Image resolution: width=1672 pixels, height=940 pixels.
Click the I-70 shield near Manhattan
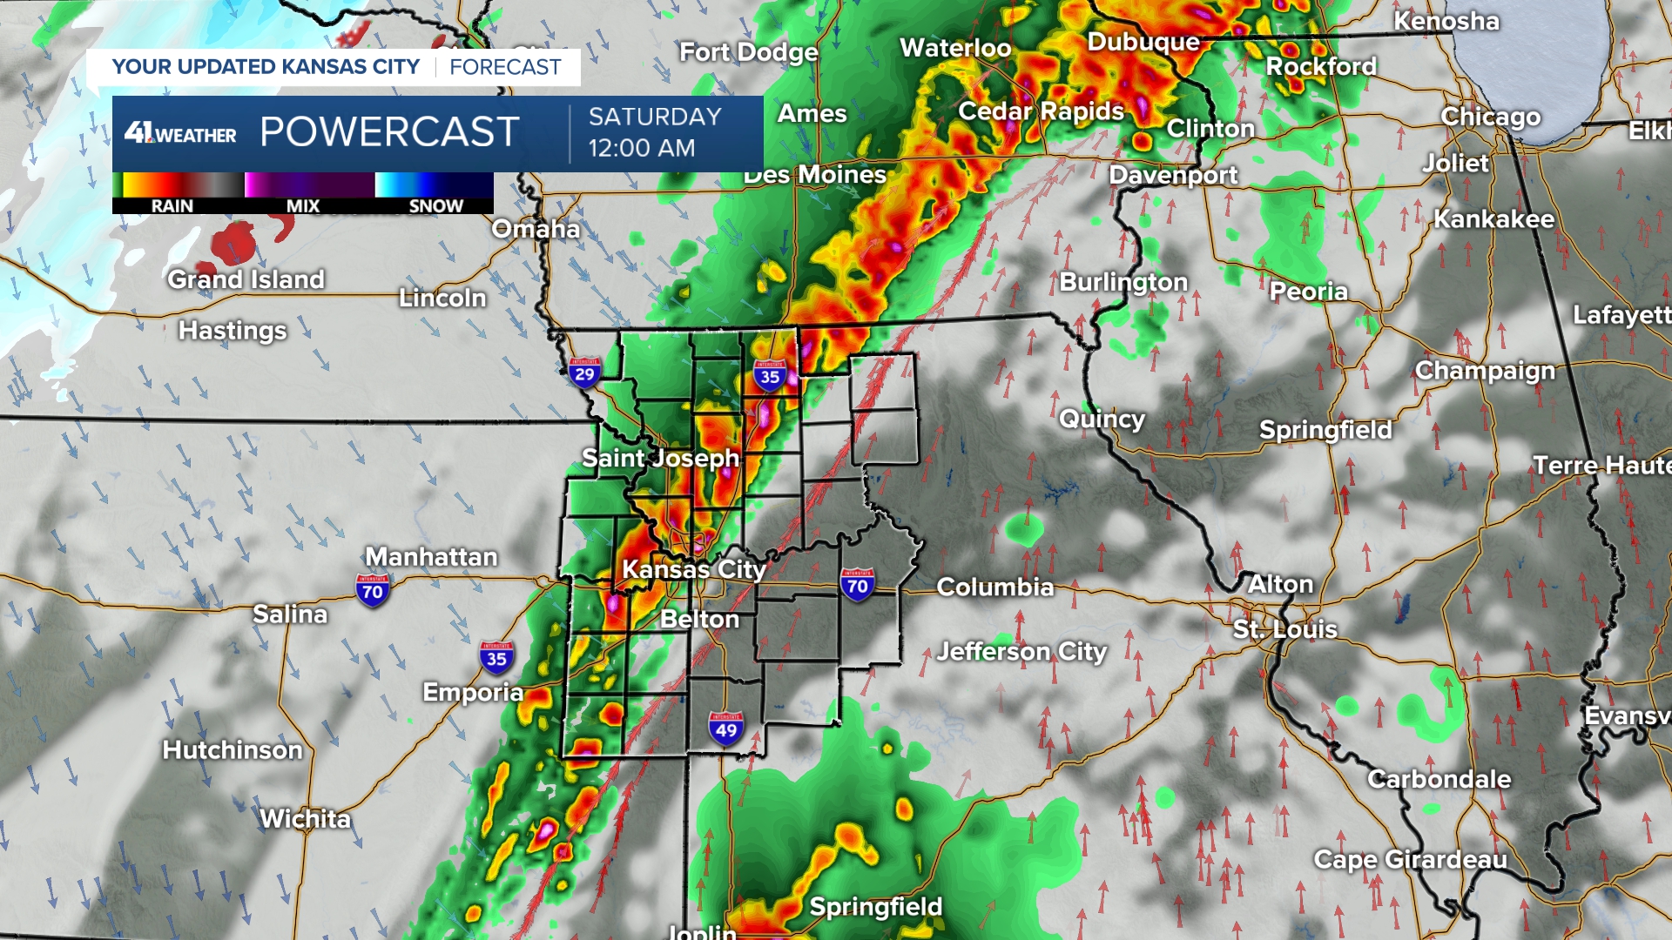click(372, 591)
